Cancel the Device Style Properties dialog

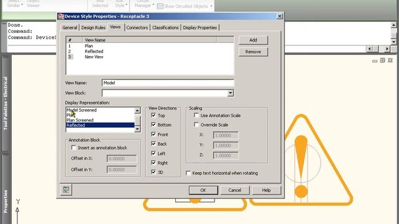pyautogui.click(x=234, y=190)
